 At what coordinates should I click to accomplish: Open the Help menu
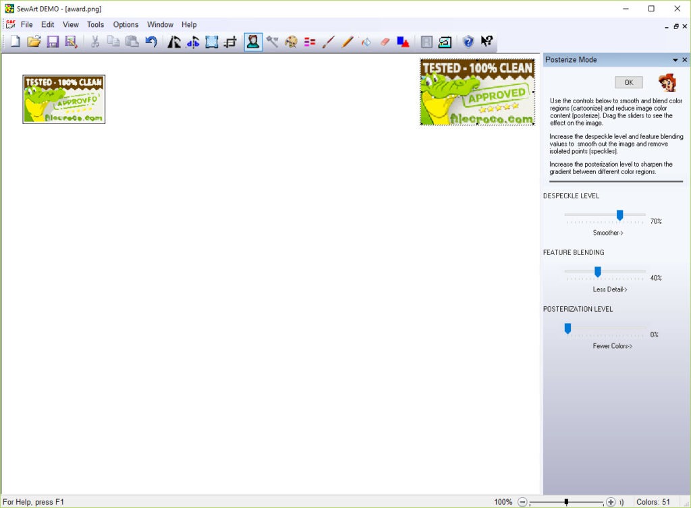(x=189, y=25)
